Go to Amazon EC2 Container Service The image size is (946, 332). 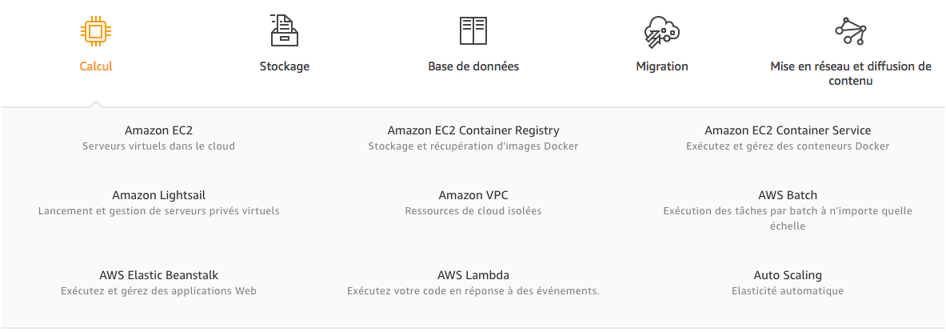(x=788, y=130)
